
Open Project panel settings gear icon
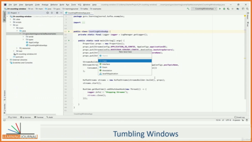click(57, 13)
